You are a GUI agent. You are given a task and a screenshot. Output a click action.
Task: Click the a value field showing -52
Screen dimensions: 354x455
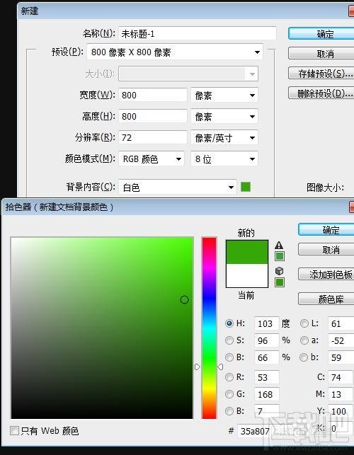[341, 340]
